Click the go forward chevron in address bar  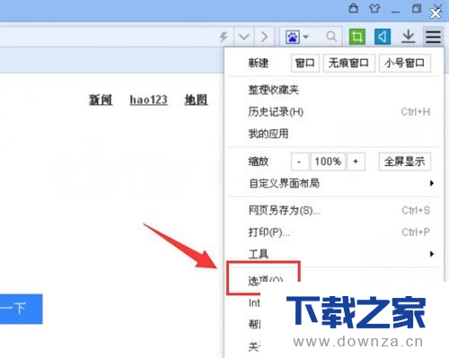264,37
